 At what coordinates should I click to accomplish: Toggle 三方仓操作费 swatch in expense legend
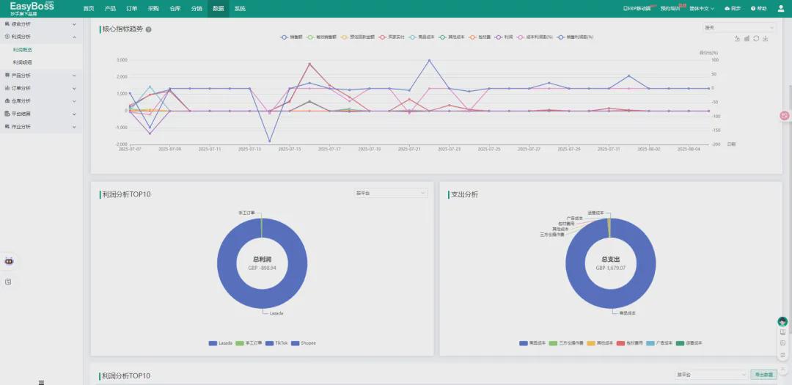tap(553, 343)
